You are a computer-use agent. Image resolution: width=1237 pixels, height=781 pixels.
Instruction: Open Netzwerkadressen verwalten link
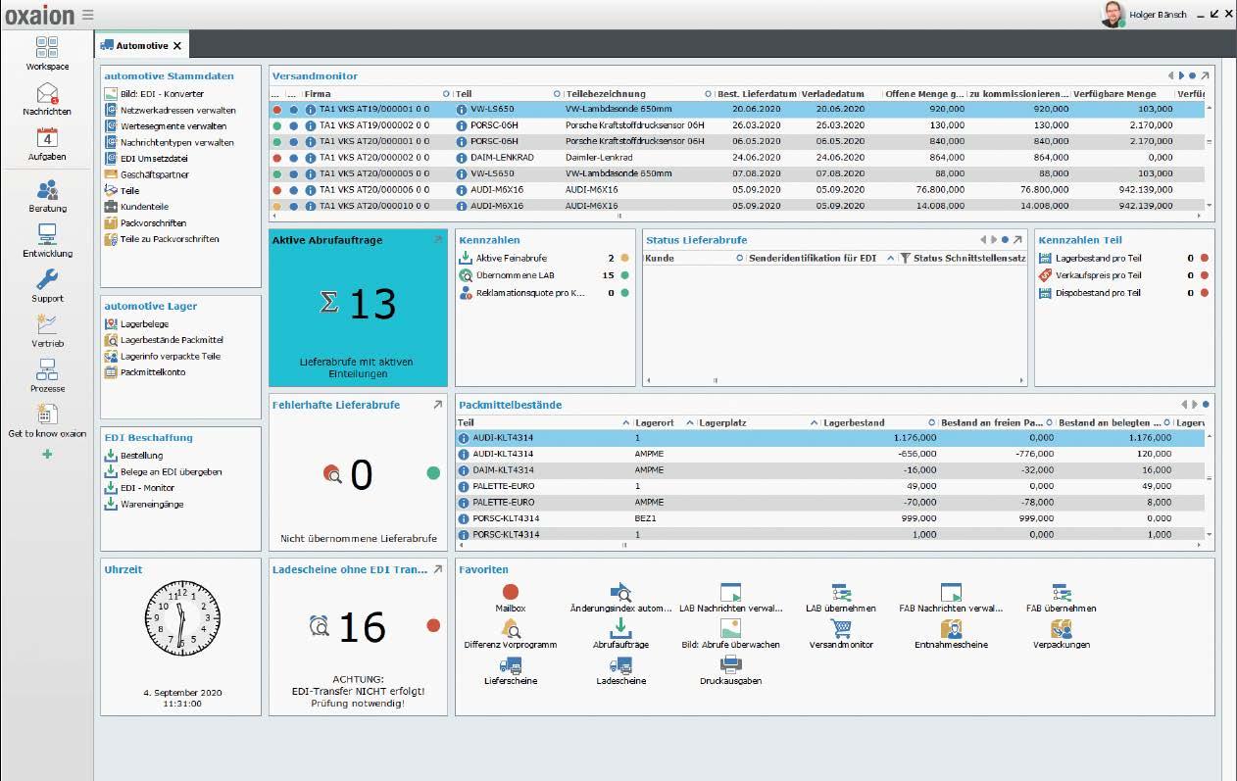click(176, 110)
